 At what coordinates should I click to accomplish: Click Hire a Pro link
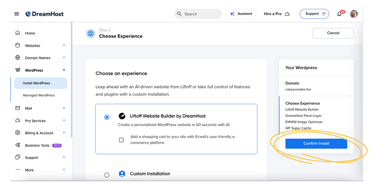tap(273, 14)
